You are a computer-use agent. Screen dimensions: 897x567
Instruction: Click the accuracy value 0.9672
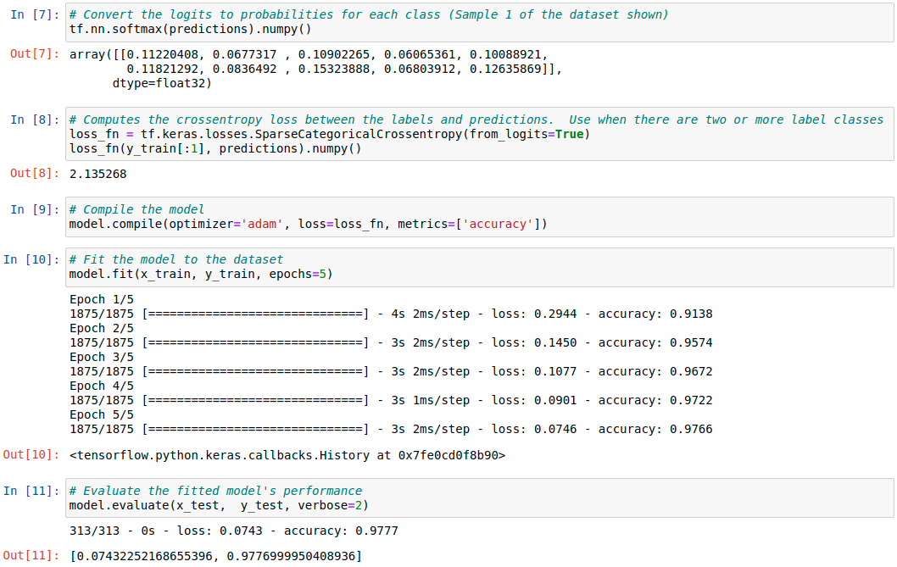point(691,372)
